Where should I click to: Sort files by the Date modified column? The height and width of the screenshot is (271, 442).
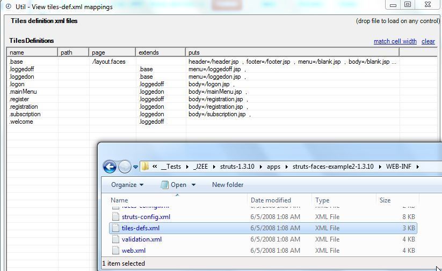click(x=271, y=200)
